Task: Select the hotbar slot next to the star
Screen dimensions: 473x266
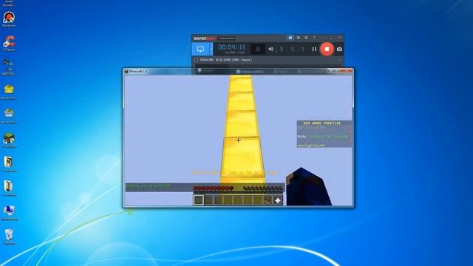Action: click(x=268, y=200)
